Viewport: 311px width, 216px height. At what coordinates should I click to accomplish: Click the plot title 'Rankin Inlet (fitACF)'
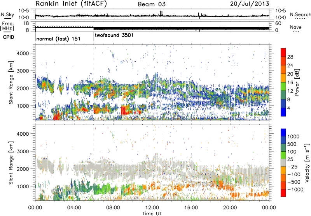coord(71,4)
